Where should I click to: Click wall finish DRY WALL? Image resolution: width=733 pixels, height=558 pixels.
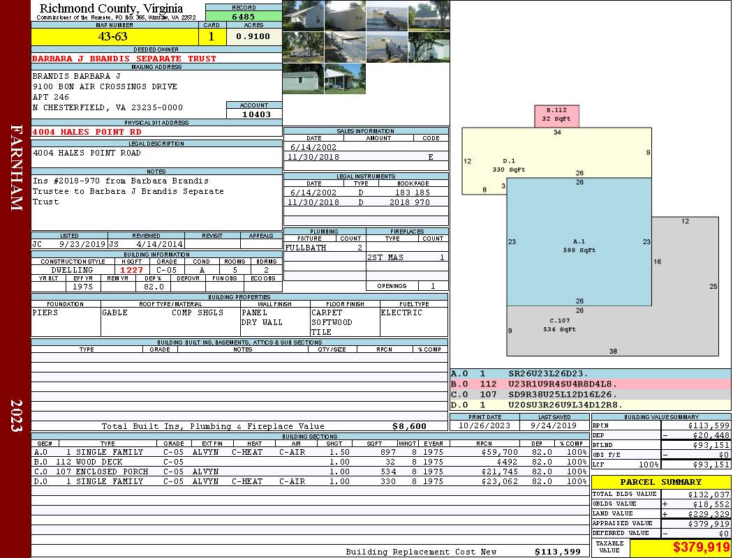coord(262,323)
